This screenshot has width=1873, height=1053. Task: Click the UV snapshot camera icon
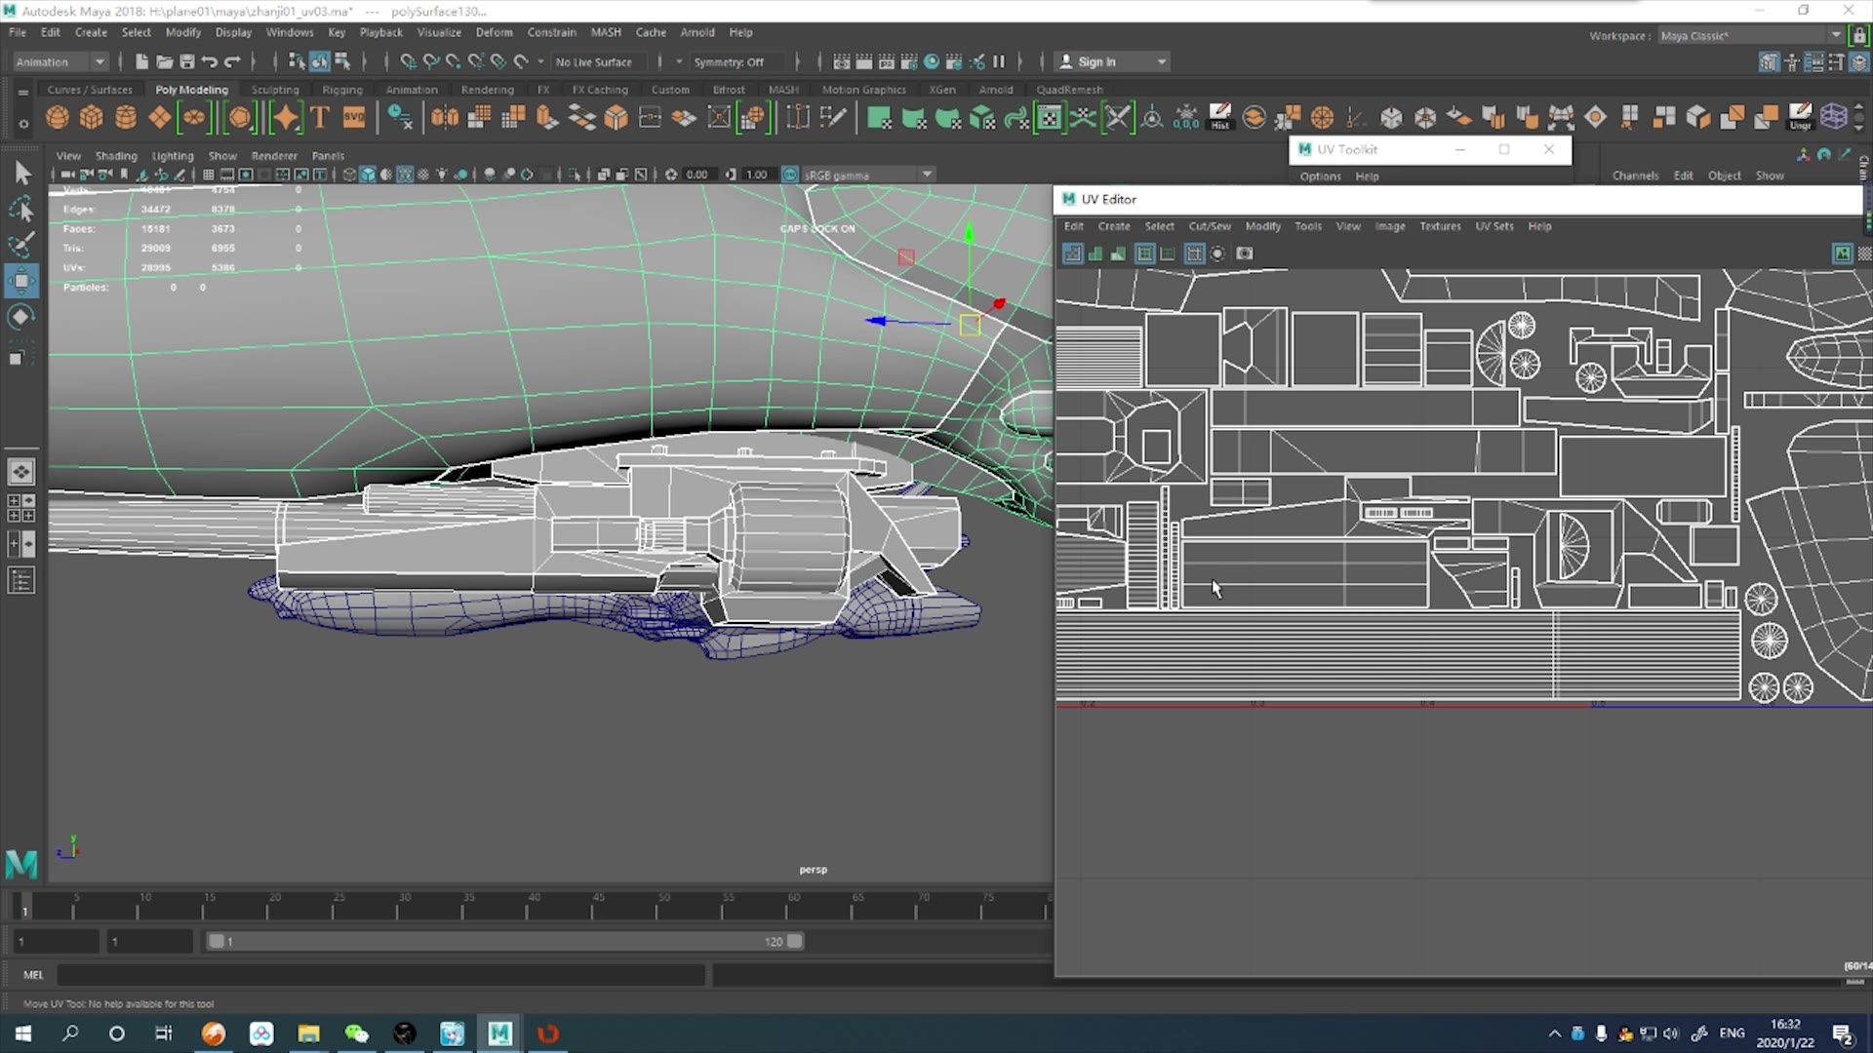point(1244,253)
